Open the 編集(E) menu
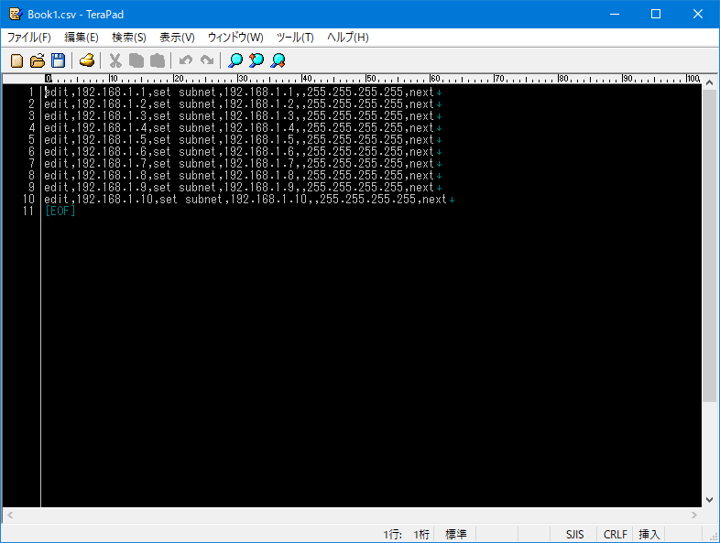Viewport: 720px width, 543px height. (x=82, y=38)
